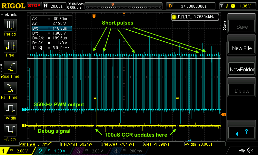The height and width of the screenshot is (155, 258).
Task: Click the orange trigger level T marker
Action: click(224, 114)
